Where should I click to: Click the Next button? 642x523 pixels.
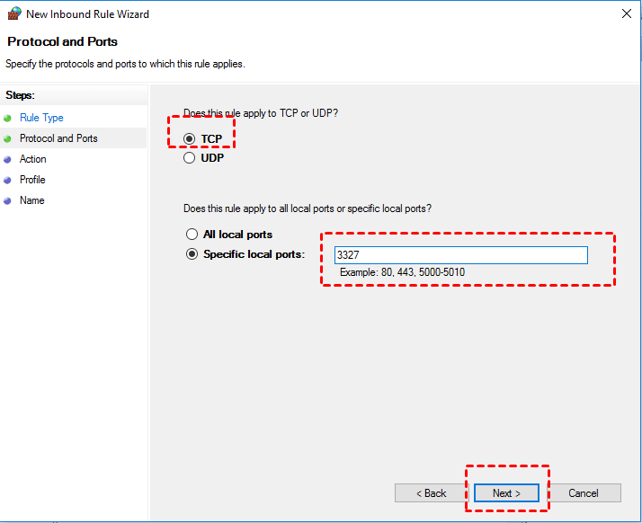tap(506, 493)
